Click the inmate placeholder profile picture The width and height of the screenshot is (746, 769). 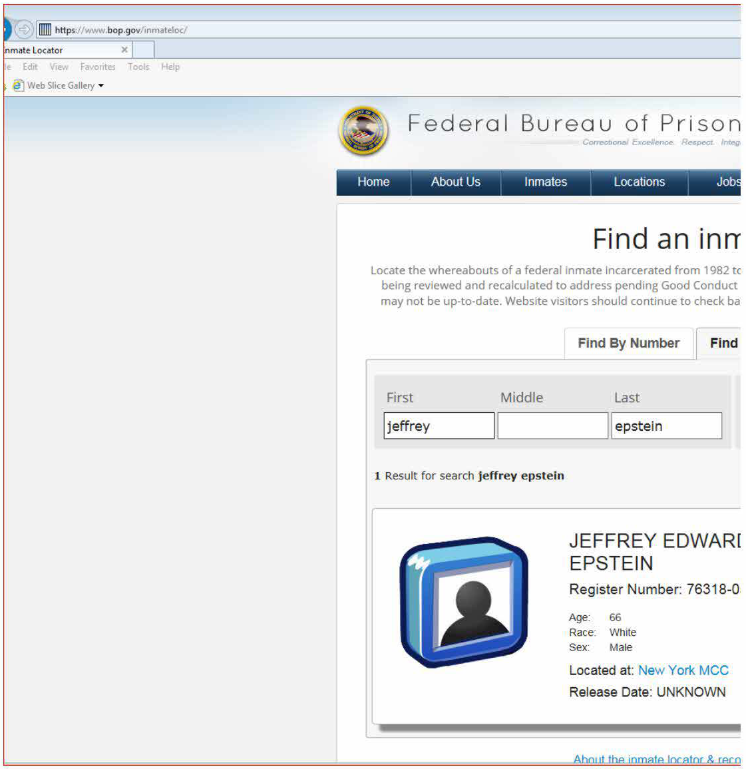[464, 602]
